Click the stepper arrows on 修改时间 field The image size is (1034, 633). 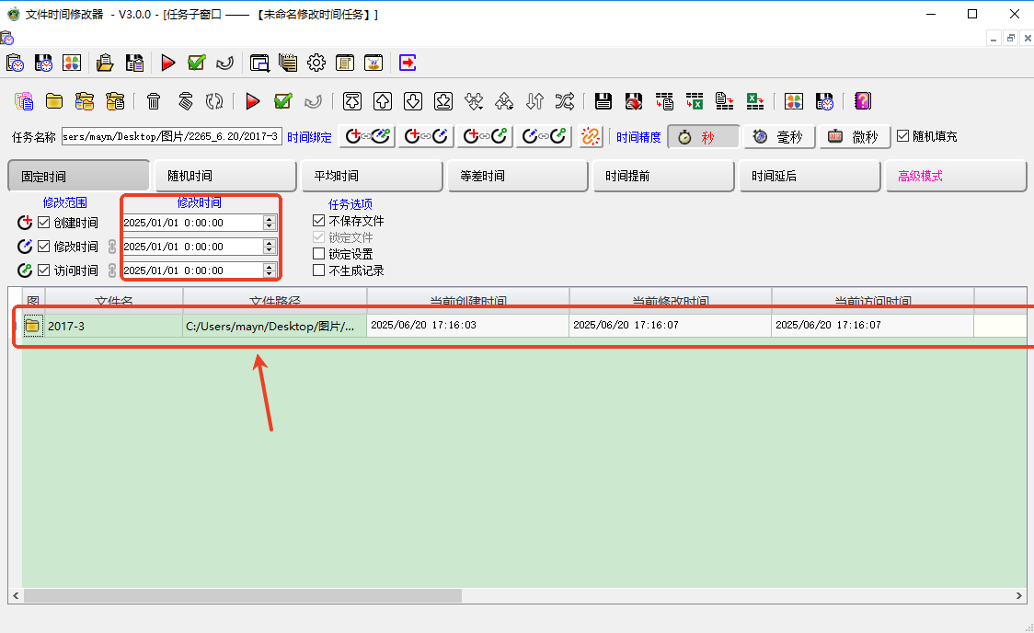point(269,247)
